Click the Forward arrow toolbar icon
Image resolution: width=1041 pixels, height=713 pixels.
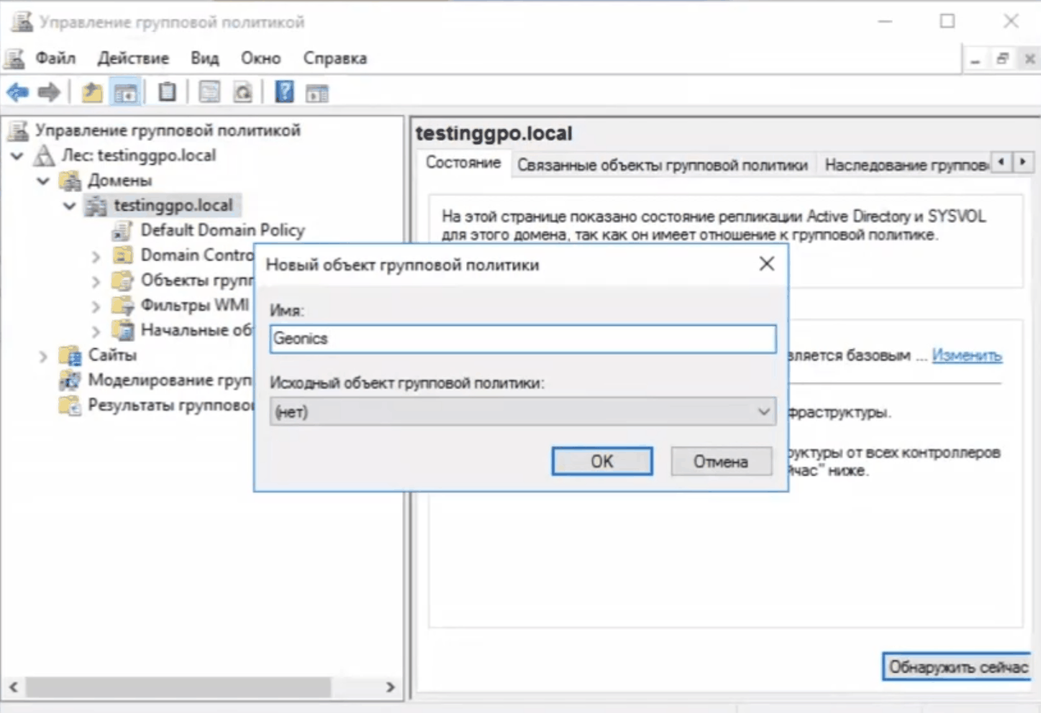(49, 92)
